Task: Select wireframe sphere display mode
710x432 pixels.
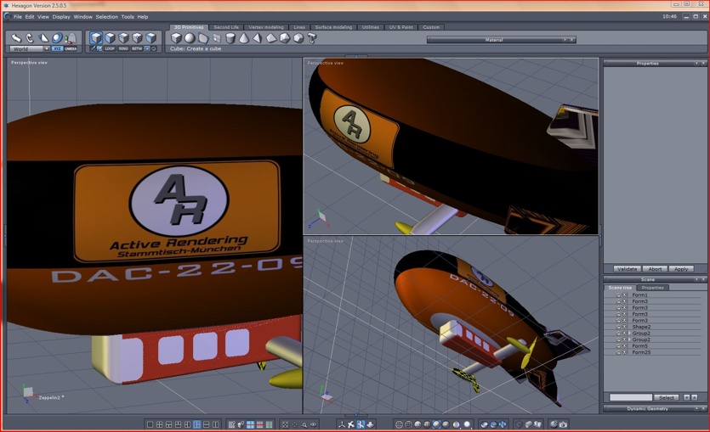Action: pyautogui.click(x=399, y=424)
